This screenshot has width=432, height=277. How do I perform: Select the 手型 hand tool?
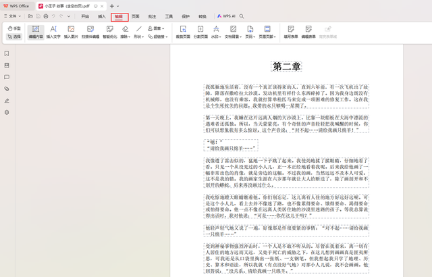14,28
